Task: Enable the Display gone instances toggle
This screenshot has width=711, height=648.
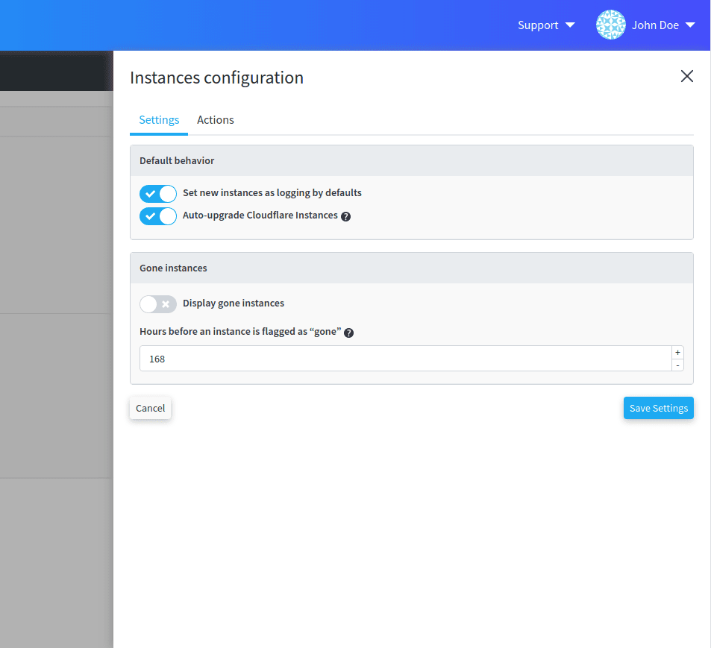Action: coord(158,304)
